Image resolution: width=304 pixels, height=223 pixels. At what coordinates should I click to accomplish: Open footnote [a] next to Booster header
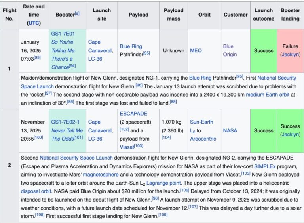77,13
